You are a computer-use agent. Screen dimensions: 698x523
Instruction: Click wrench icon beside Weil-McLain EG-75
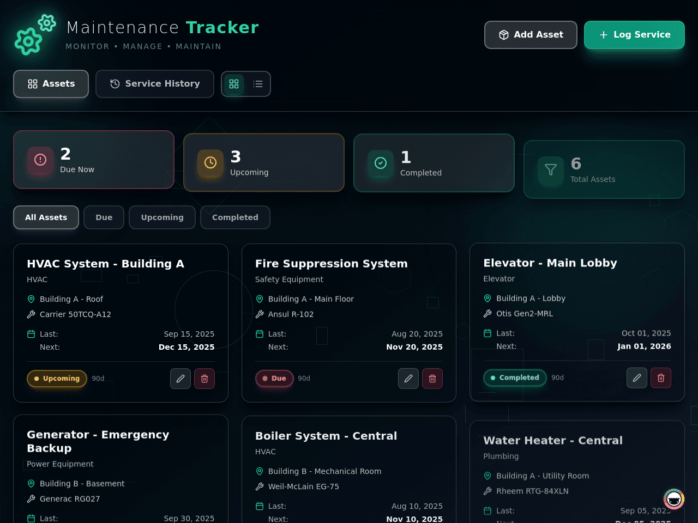pyautogui.click(x=260, y=486)
